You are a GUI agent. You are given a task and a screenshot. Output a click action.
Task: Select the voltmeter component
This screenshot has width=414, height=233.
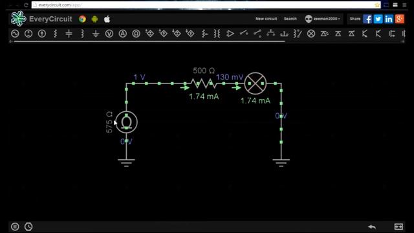109,34
